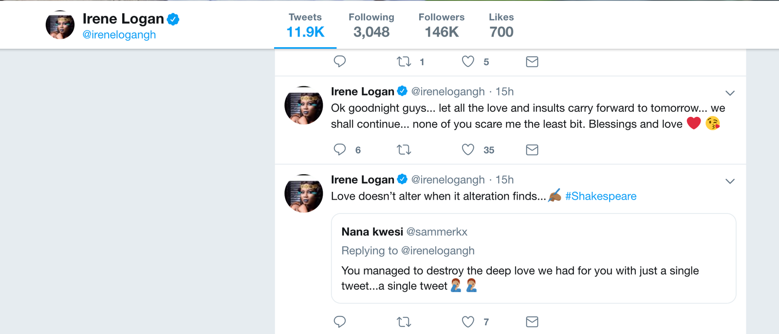Click envelope icon under the Shakespeare tweet
779x334 pixels.
(532, 321)
